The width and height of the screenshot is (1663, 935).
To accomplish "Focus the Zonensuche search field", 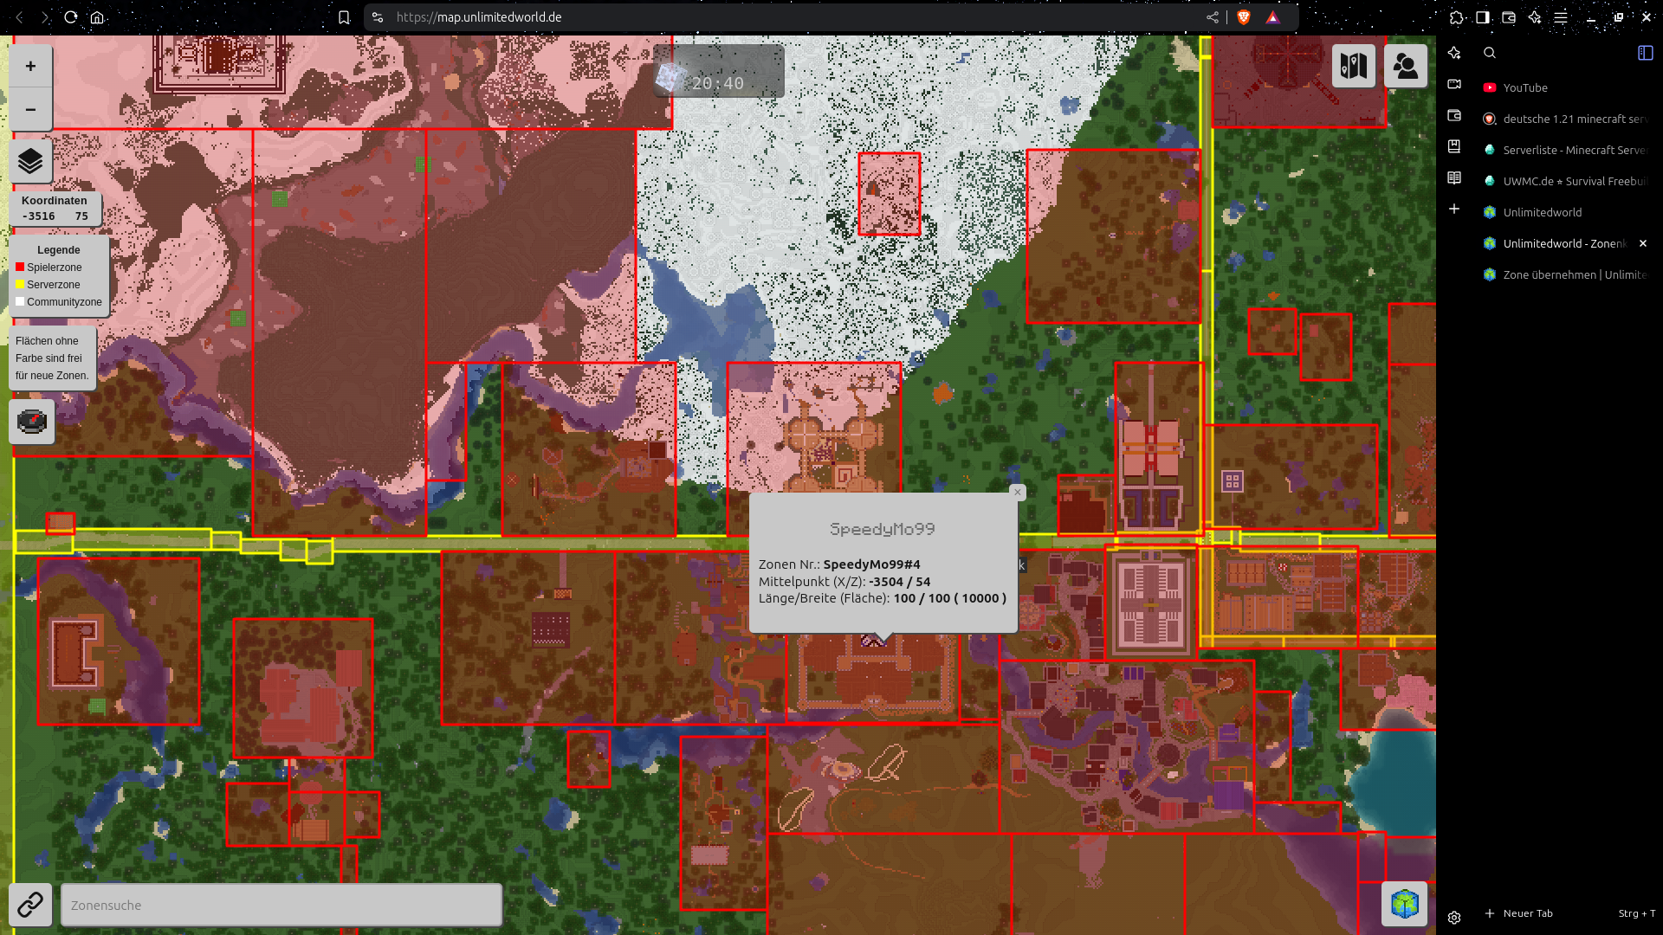I will pos(281,905).
